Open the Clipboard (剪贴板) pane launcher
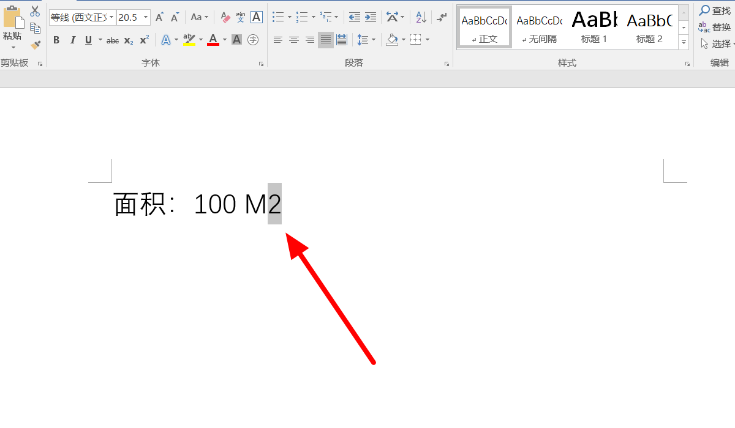735x428 pixels. coord(40,64)
